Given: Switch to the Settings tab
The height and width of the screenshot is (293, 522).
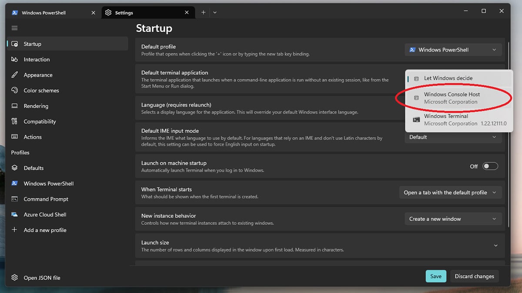Looking at the screenshot, I should coord(147,13).
